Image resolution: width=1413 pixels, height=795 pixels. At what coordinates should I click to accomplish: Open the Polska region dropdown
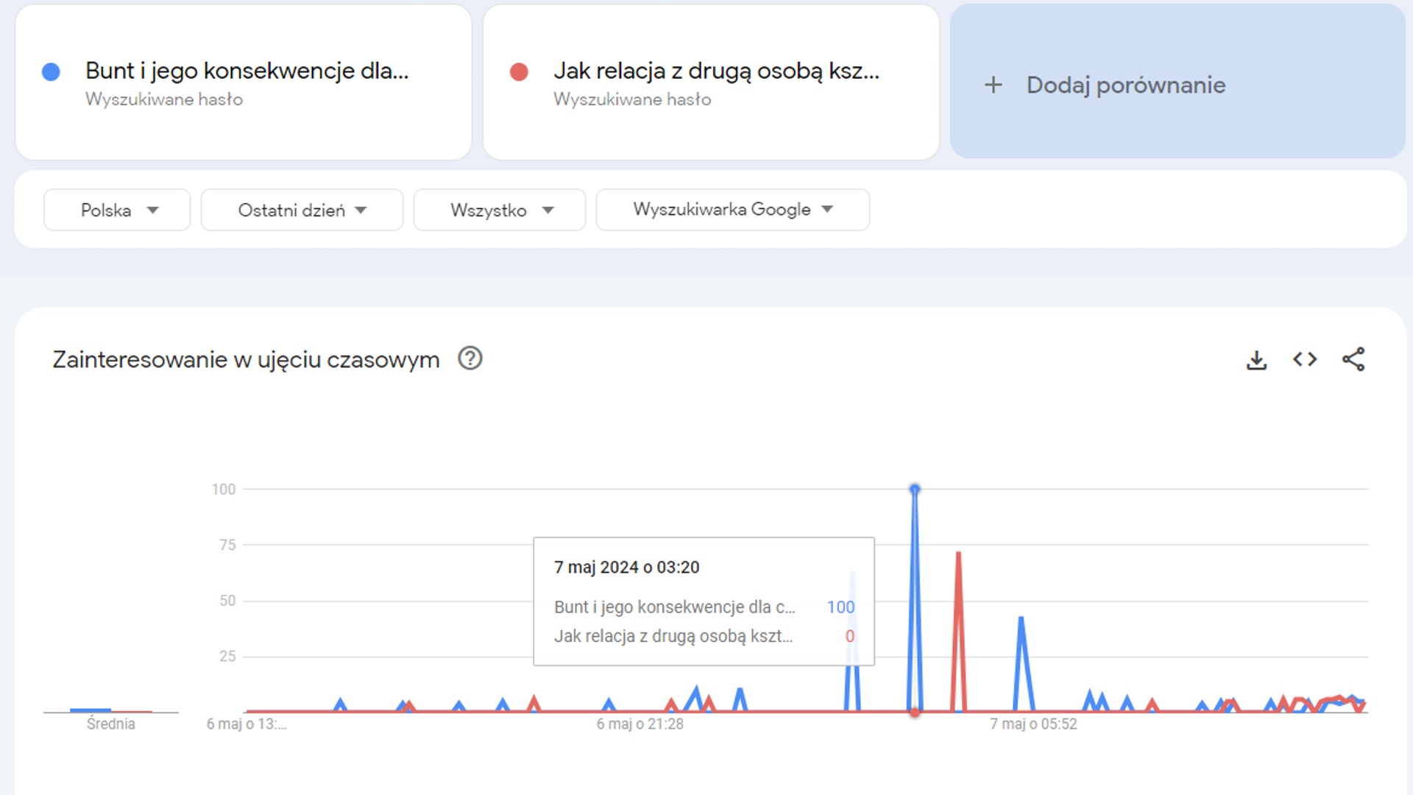click(x=117, y=211)
